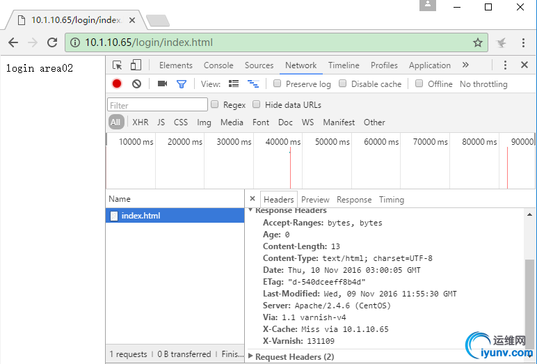The image size is (537, 364).
Task: Toggle the device toolbar icon
Action: point(136,65)
